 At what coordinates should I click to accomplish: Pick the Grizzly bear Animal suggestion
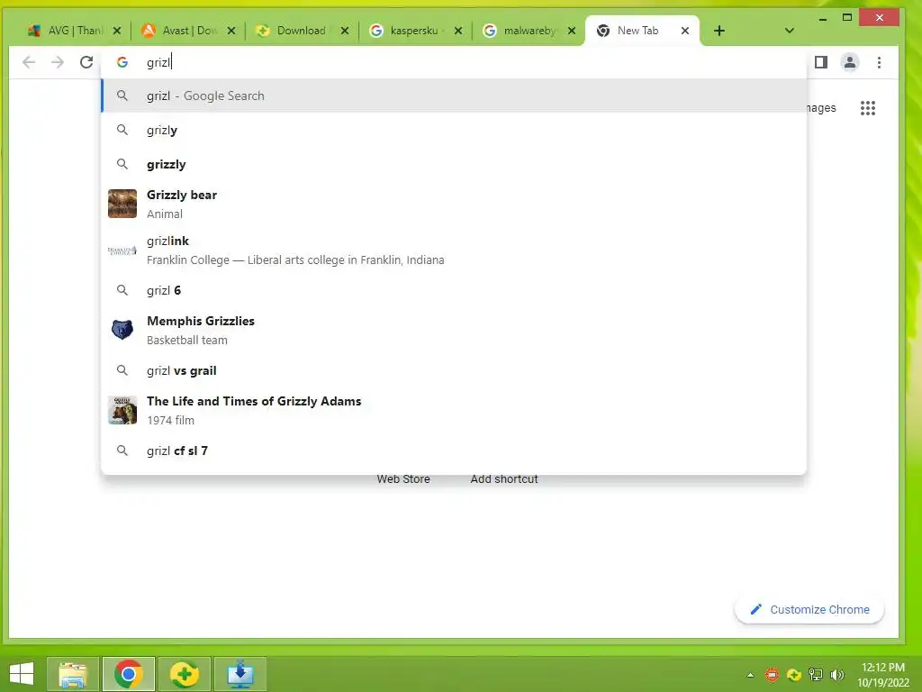[454, 204]
